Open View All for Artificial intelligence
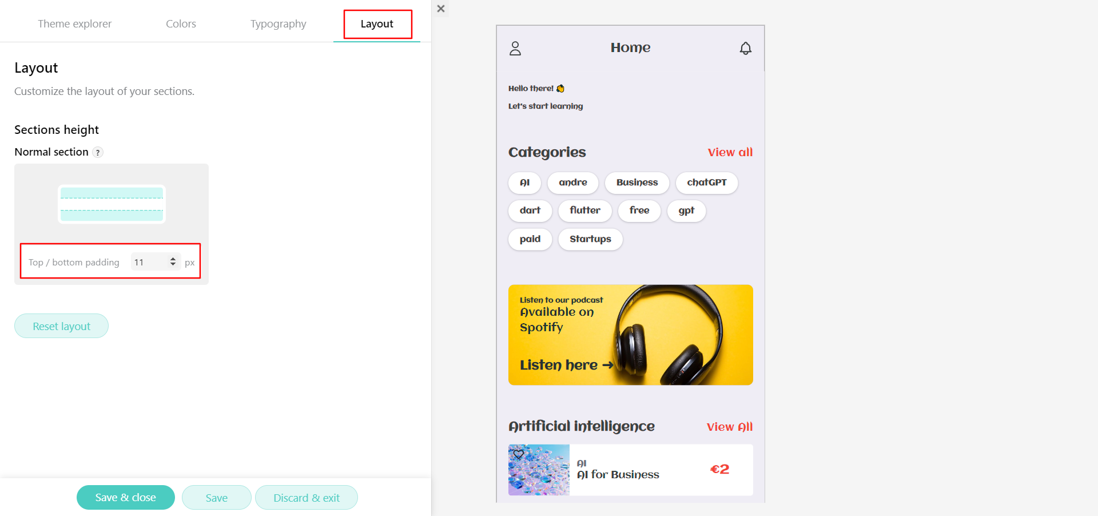The width and height of the screenshot is (1098, 516). 729,426
